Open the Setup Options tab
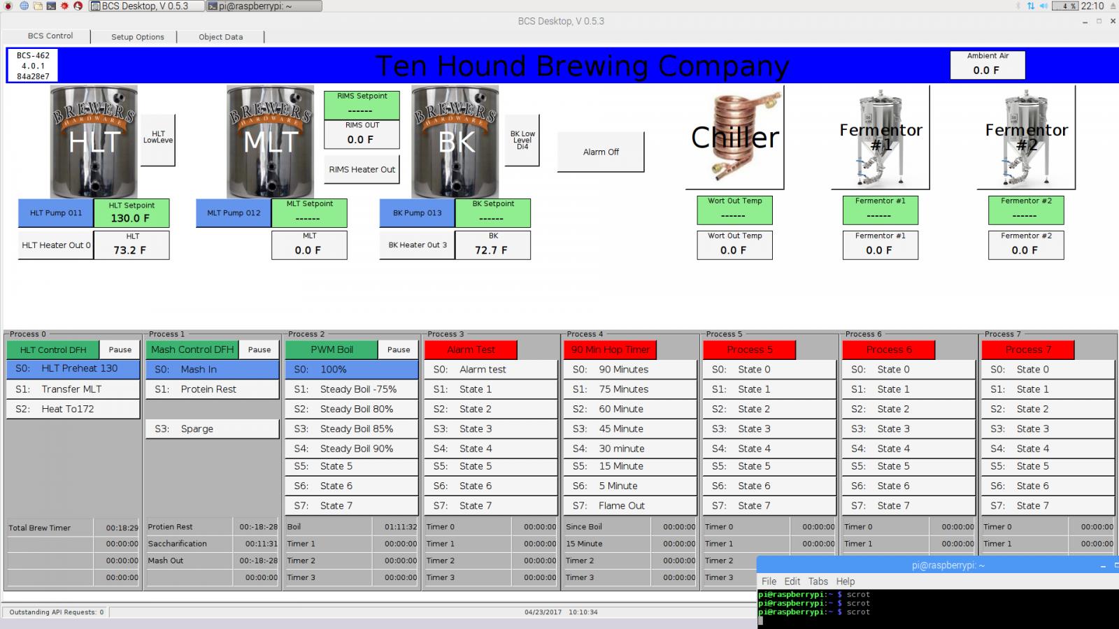This screenshot has height=629, width=1119. pos(137,37)
